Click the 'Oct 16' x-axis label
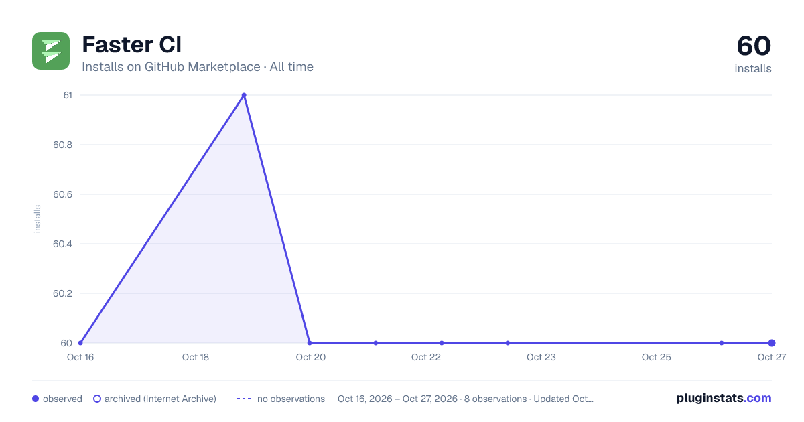 (80, 357)
